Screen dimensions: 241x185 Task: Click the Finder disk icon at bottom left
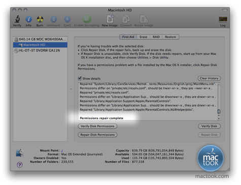(20, 153)
